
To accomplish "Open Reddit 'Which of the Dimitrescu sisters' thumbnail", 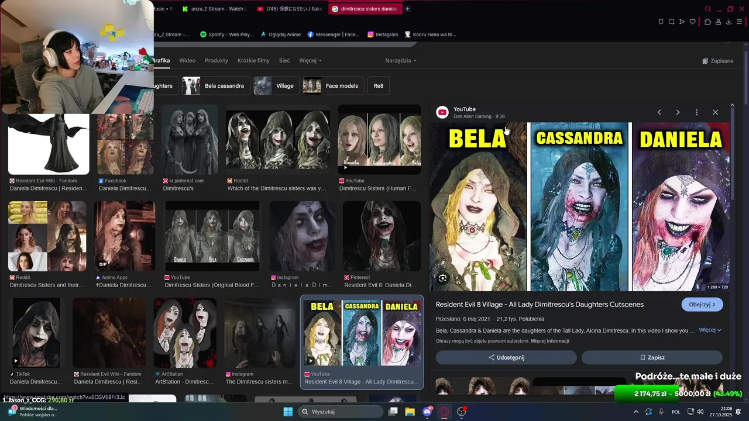I will point(277,140).
